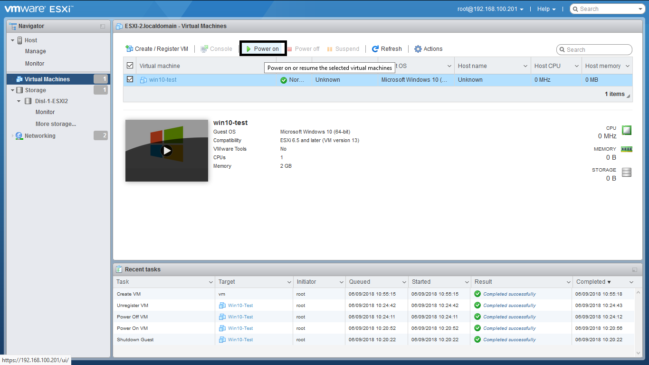Image resolution: width=649 pixels, height=365 pixels.
Task: Select Monitor under Disl-1-ESXI2 datastore
Action: point(45,112)
